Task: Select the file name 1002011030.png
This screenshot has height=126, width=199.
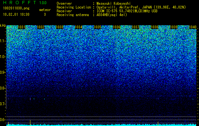Action: click(x=16, y=9)
